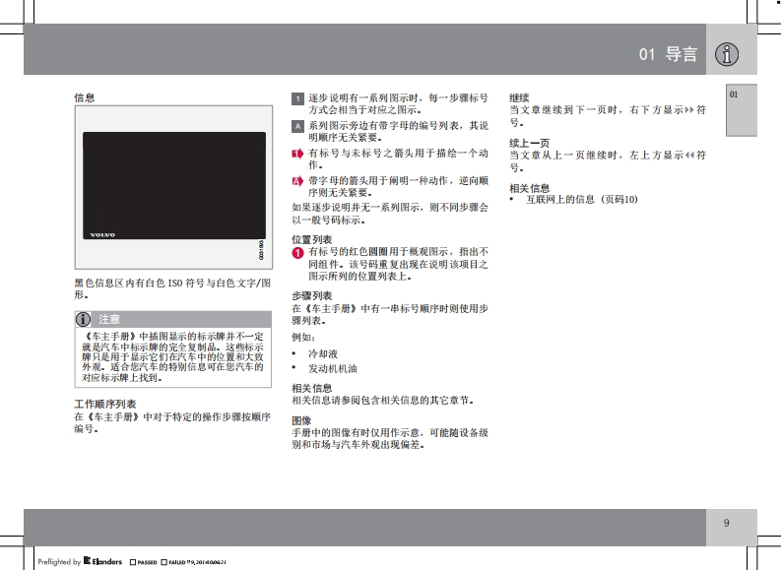Image resolution: width=781 pixels, height=570 pixels.
Task: Click the black Volvo information display image
Action: pos(173,186)
